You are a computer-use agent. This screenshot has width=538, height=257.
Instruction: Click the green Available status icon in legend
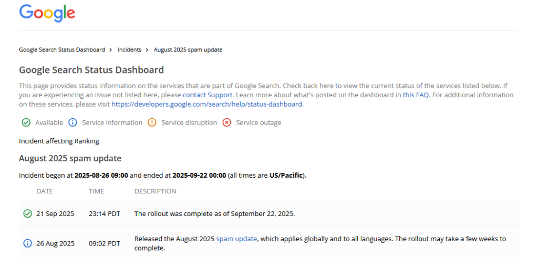coord(26,122)
